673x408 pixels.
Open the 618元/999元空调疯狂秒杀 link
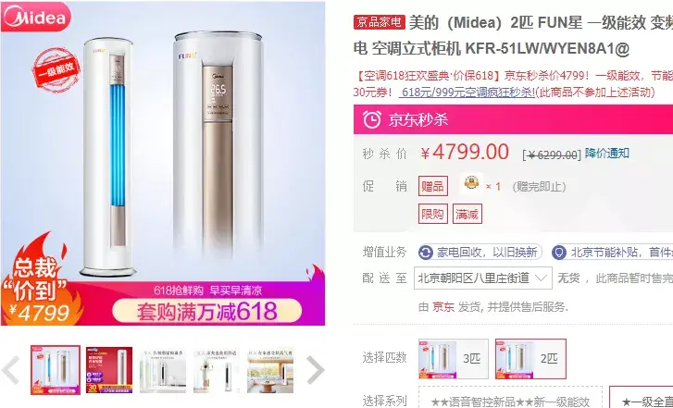click(x=467, y=92)
